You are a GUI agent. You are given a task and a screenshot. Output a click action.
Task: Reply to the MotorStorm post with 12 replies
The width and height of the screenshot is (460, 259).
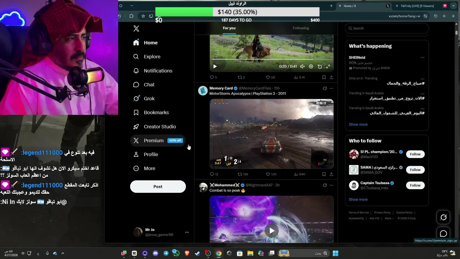[214, 174]
